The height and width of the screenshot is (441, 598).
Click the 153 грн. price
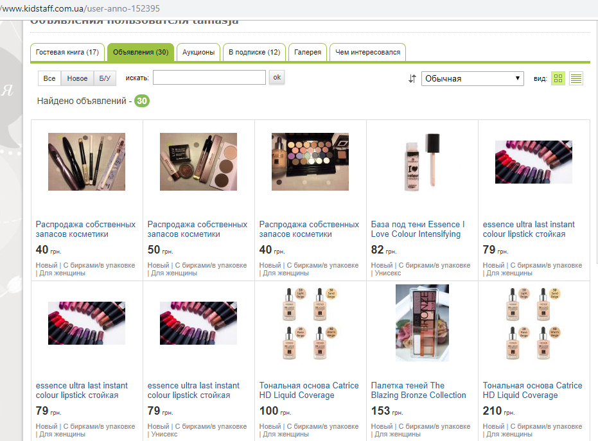tap(387, 411)
